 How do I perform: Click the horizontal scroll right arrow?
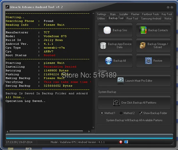tap(89, 131)
